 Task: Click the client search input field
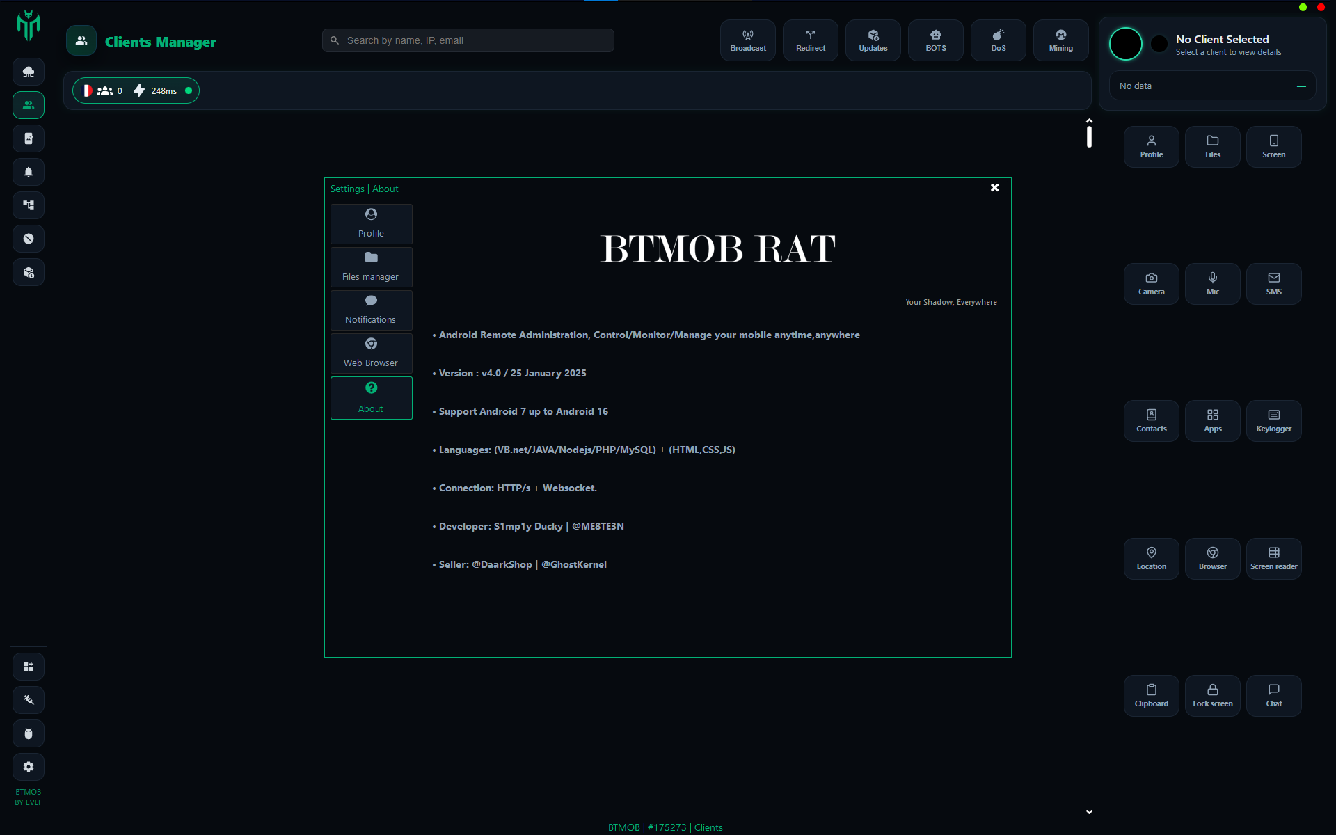click(468, 40)
